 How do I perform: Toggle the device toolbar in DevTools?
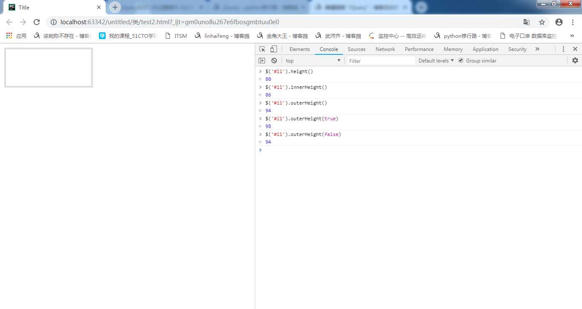pos(274,49)
